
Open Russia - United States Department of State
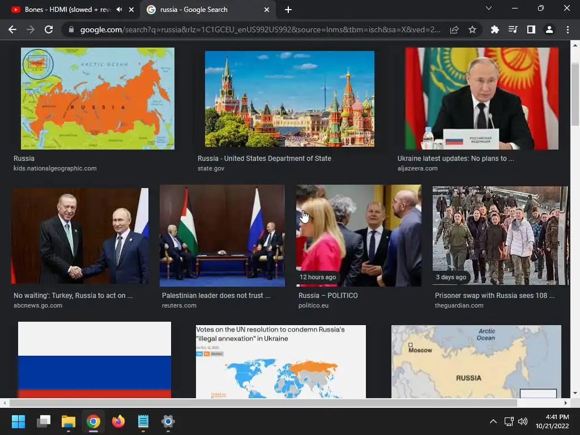click(x=265, y=159)
